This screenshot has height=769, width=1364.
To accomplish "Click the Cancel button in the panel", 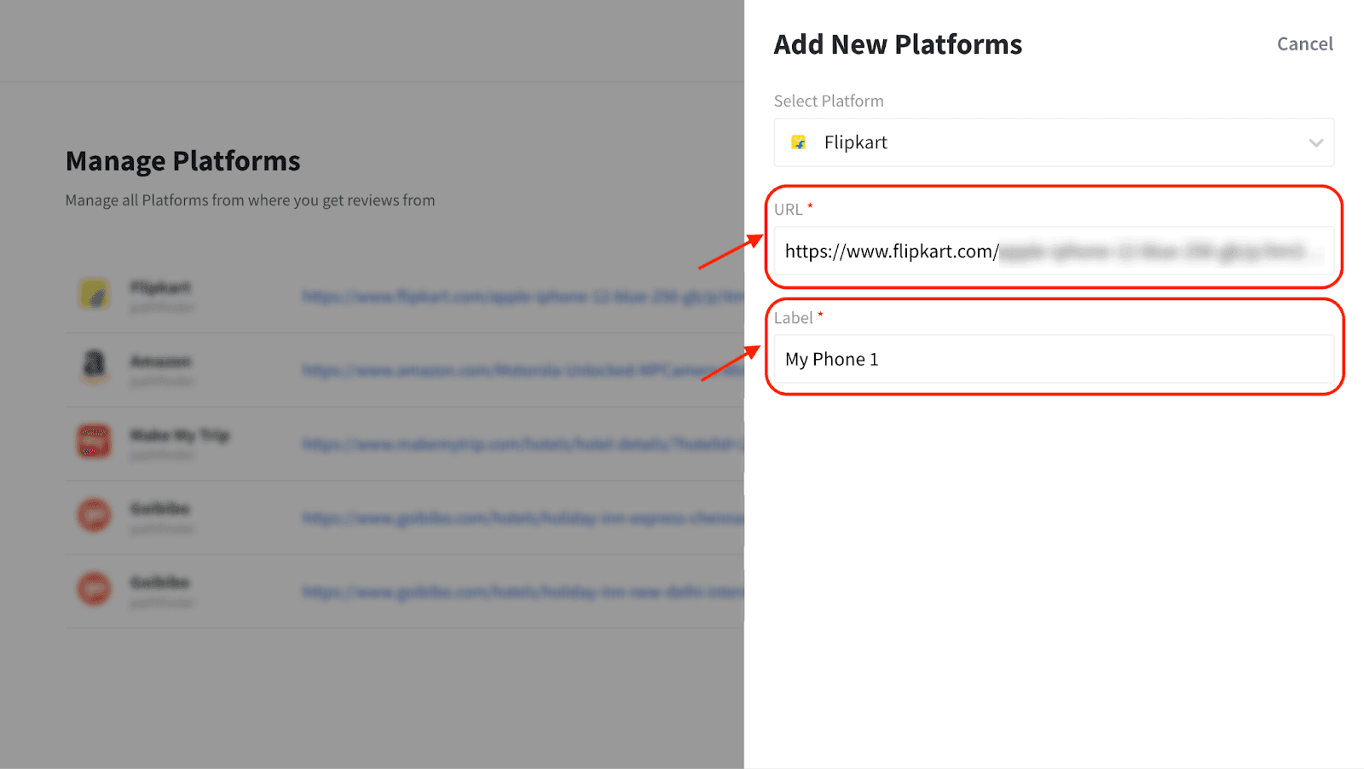I will [x=1304, y=44].
